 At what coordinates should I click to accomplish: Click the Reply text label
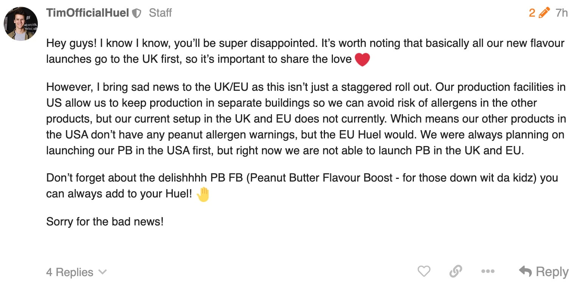552,272
